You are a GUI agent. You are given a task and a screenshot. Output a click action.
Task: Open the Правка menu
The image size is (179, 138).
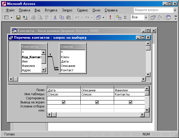(x=24, y=10)
